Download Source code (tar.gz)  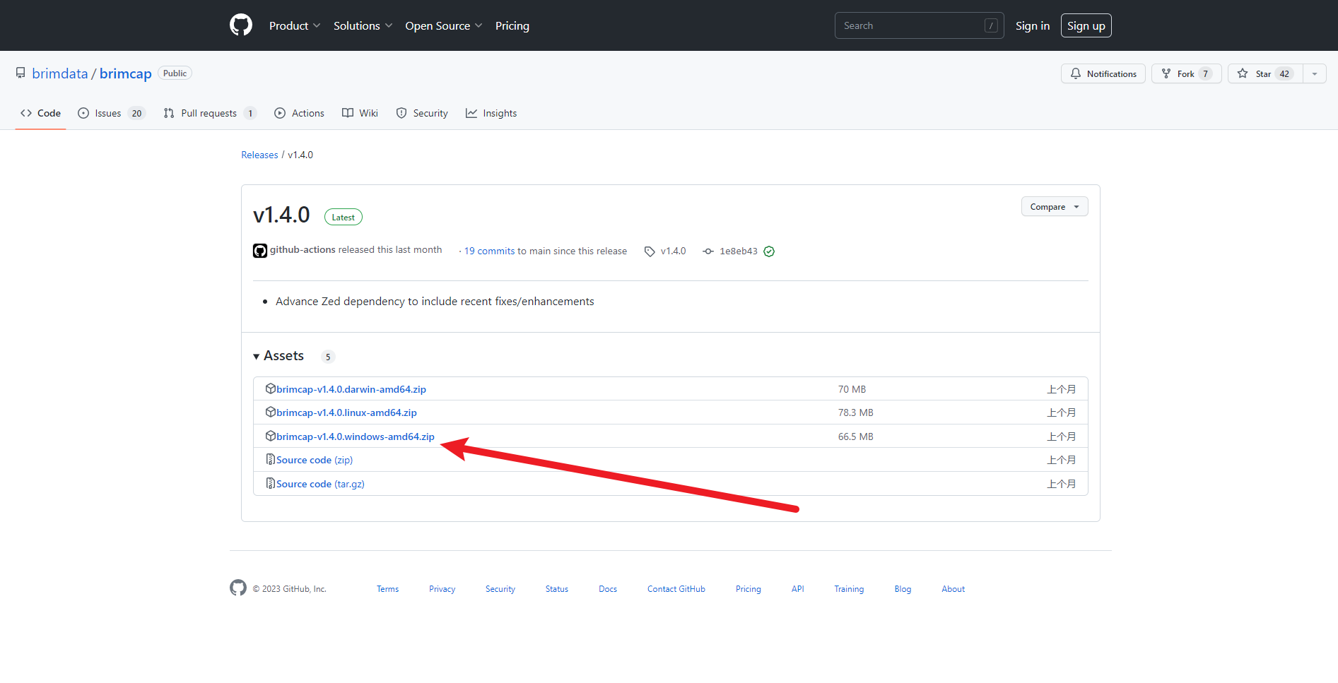click(x=320, y=484)
